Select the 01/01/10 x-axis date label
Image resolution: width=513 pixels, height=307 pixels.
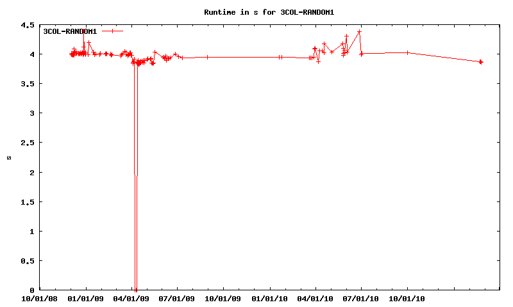[x=269, y=297]
